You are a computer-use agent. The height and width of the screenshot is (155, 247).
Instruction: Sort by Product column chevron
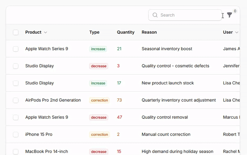click(45, 32)
